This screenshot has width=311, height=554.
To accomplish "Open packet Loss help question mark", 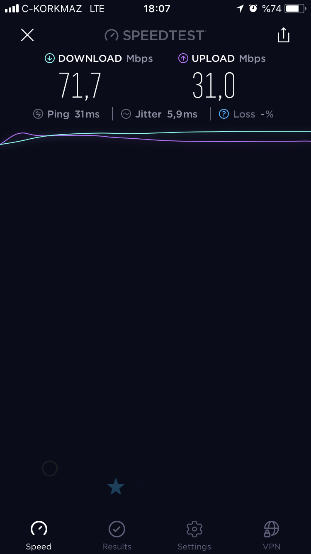I will pos(224,114).
